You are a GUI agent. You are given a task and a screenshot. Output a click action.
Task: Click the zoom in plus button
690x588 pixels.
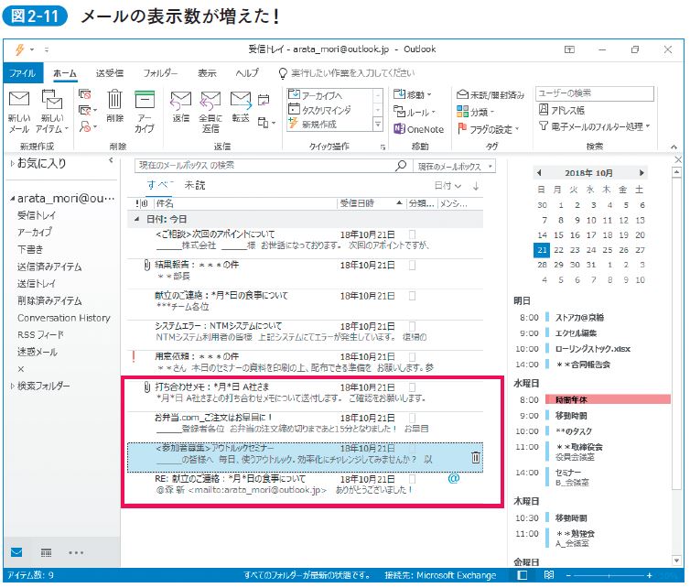(649, 575)
